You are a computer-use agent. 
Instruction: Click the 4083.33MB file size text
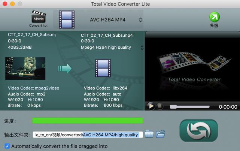20,47
